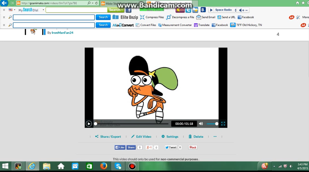Click Convert Files
The height and width of the screenshot is (172, 309).
[x=146, y=25]
